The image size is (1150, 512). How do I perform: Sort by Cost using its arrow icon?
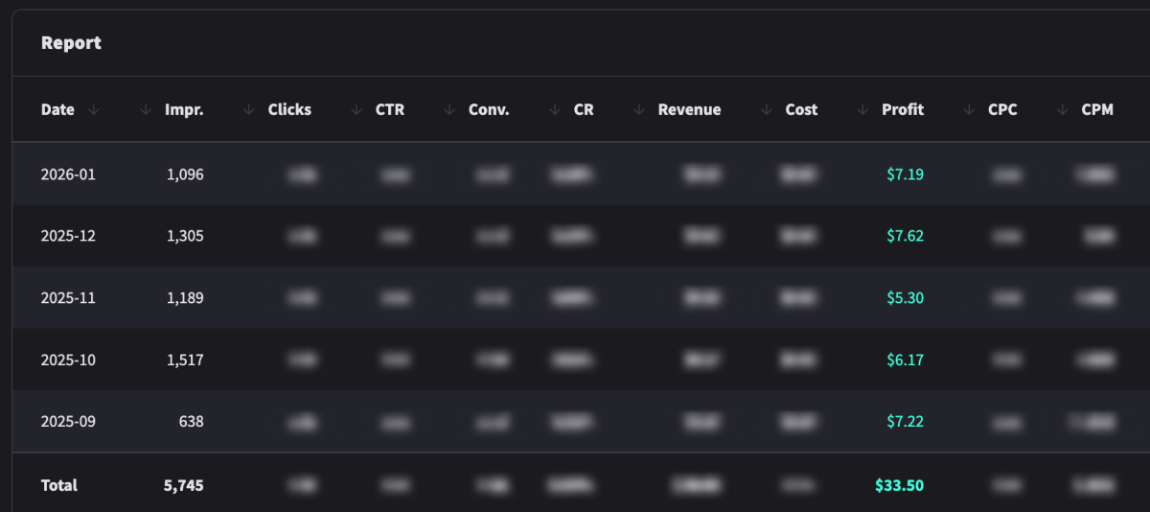[x=766, y=110]
